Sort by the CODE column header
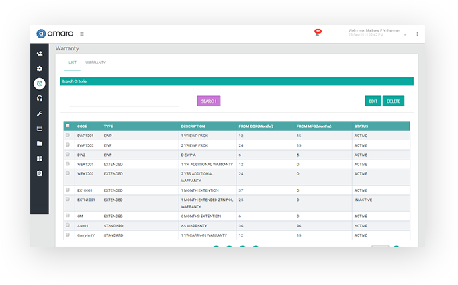 coord(82,126)
